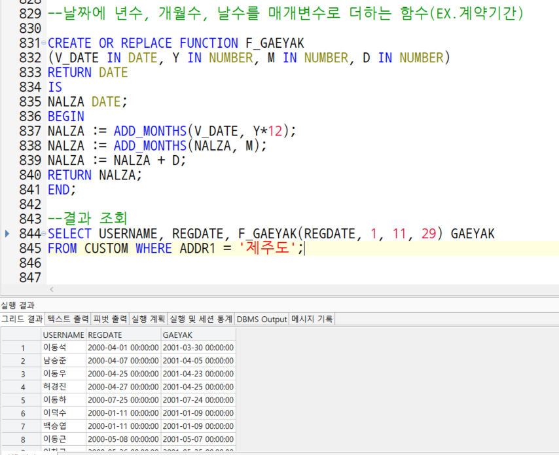Click REGDATE cell 2000-04-27 00:00:00

click(x=123, y=387)
